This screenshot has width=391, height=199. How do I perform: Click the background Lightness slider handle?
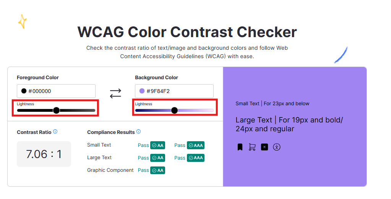click(174, 111)
